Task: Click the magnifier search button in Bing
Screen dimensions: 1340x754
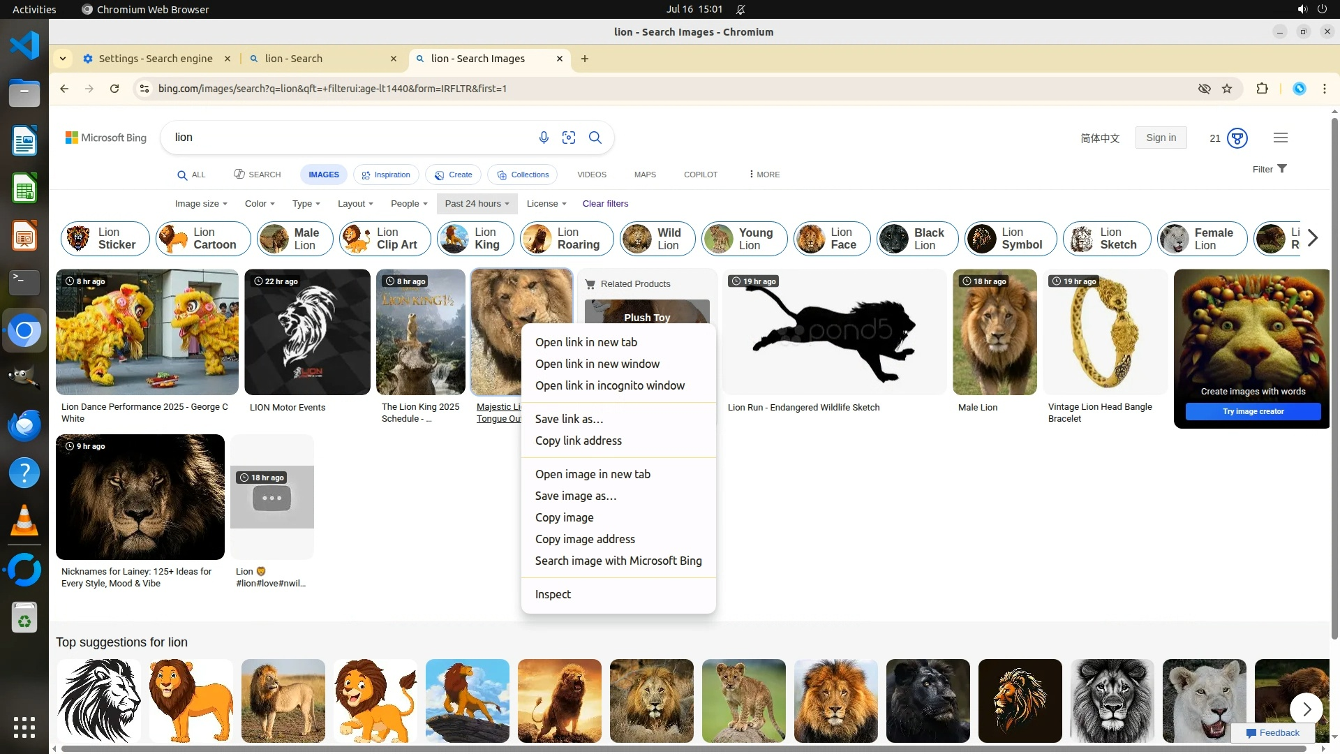Action: tap(595, 138)
